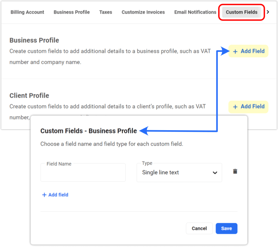The width and height of the screenshot is (278, 247).
Task: Open the Billing Account tab
Action: [x=27, y=12]
